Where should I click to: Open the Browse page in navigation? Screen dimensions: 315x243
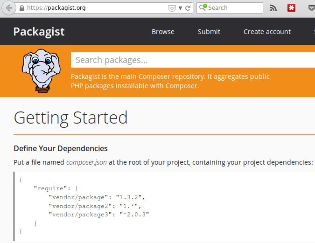click(163, 32)
